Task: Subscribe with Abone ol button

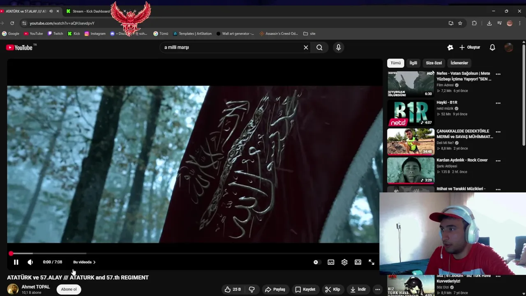Action: click(x=69, y=289)
